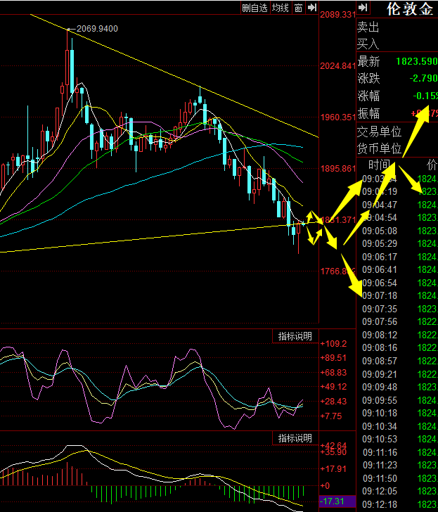Select the 09:11:50 tick row
Image resolution: width=438 pixels, height=512 pixels.
pos(400,479)
